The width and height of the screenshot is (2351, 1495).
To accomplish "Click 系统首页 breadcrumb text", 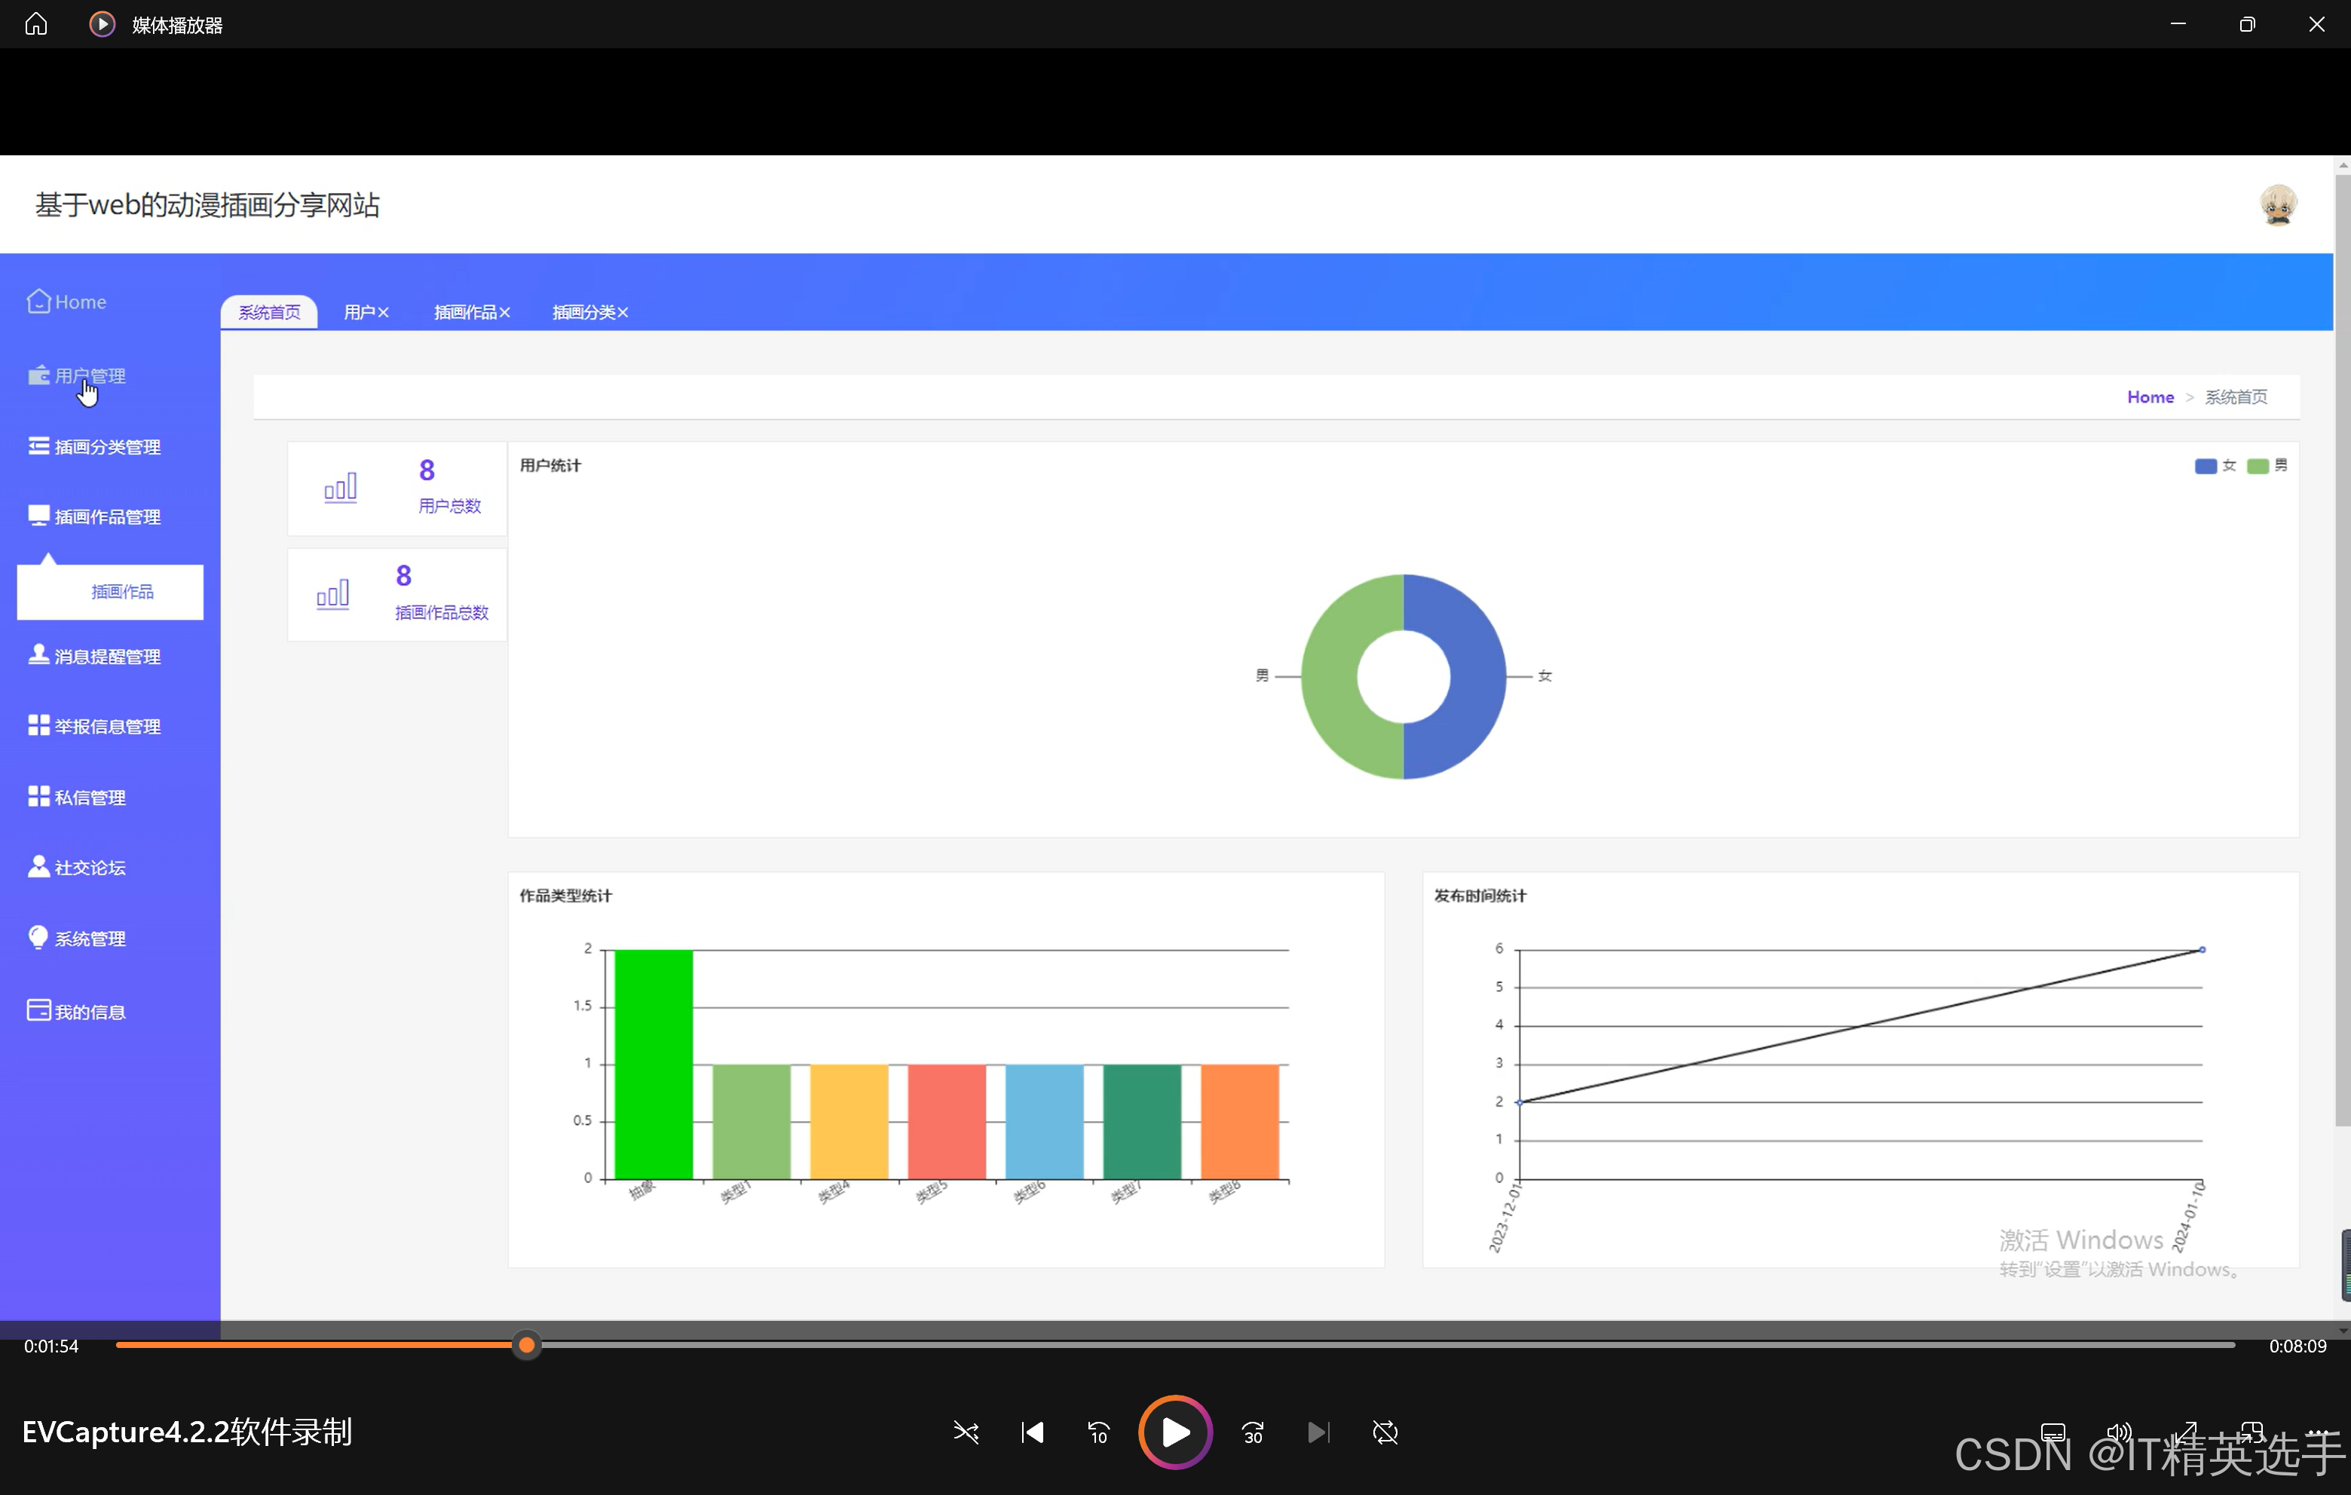I will click(x=2236, y=397).
